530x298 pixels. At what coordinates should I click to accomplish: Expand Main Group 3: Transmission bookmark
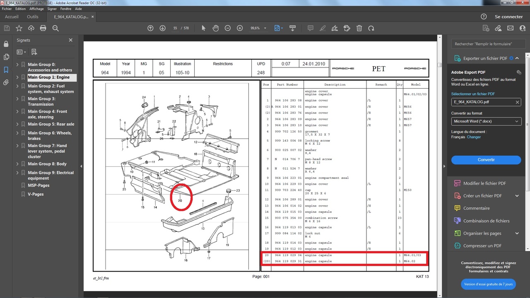(17, 99)
